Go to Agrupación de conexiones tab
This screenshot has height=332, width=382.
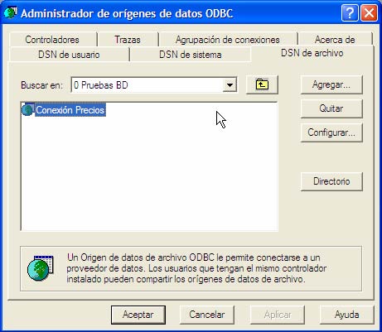click(228, 40)
